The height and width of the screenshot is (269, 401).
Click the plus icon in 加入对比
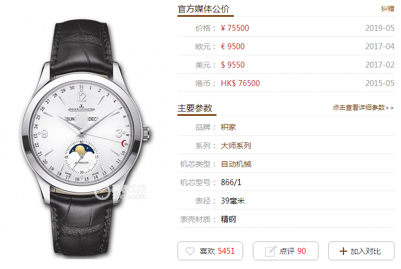[x=343, y=251]
